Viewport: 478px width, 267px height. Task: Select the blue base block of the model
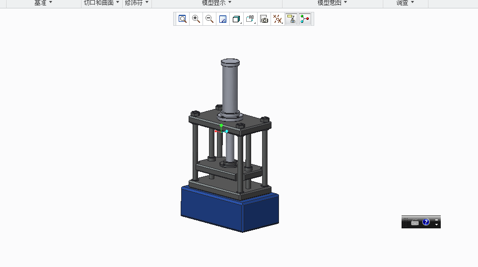pos(229,210)
